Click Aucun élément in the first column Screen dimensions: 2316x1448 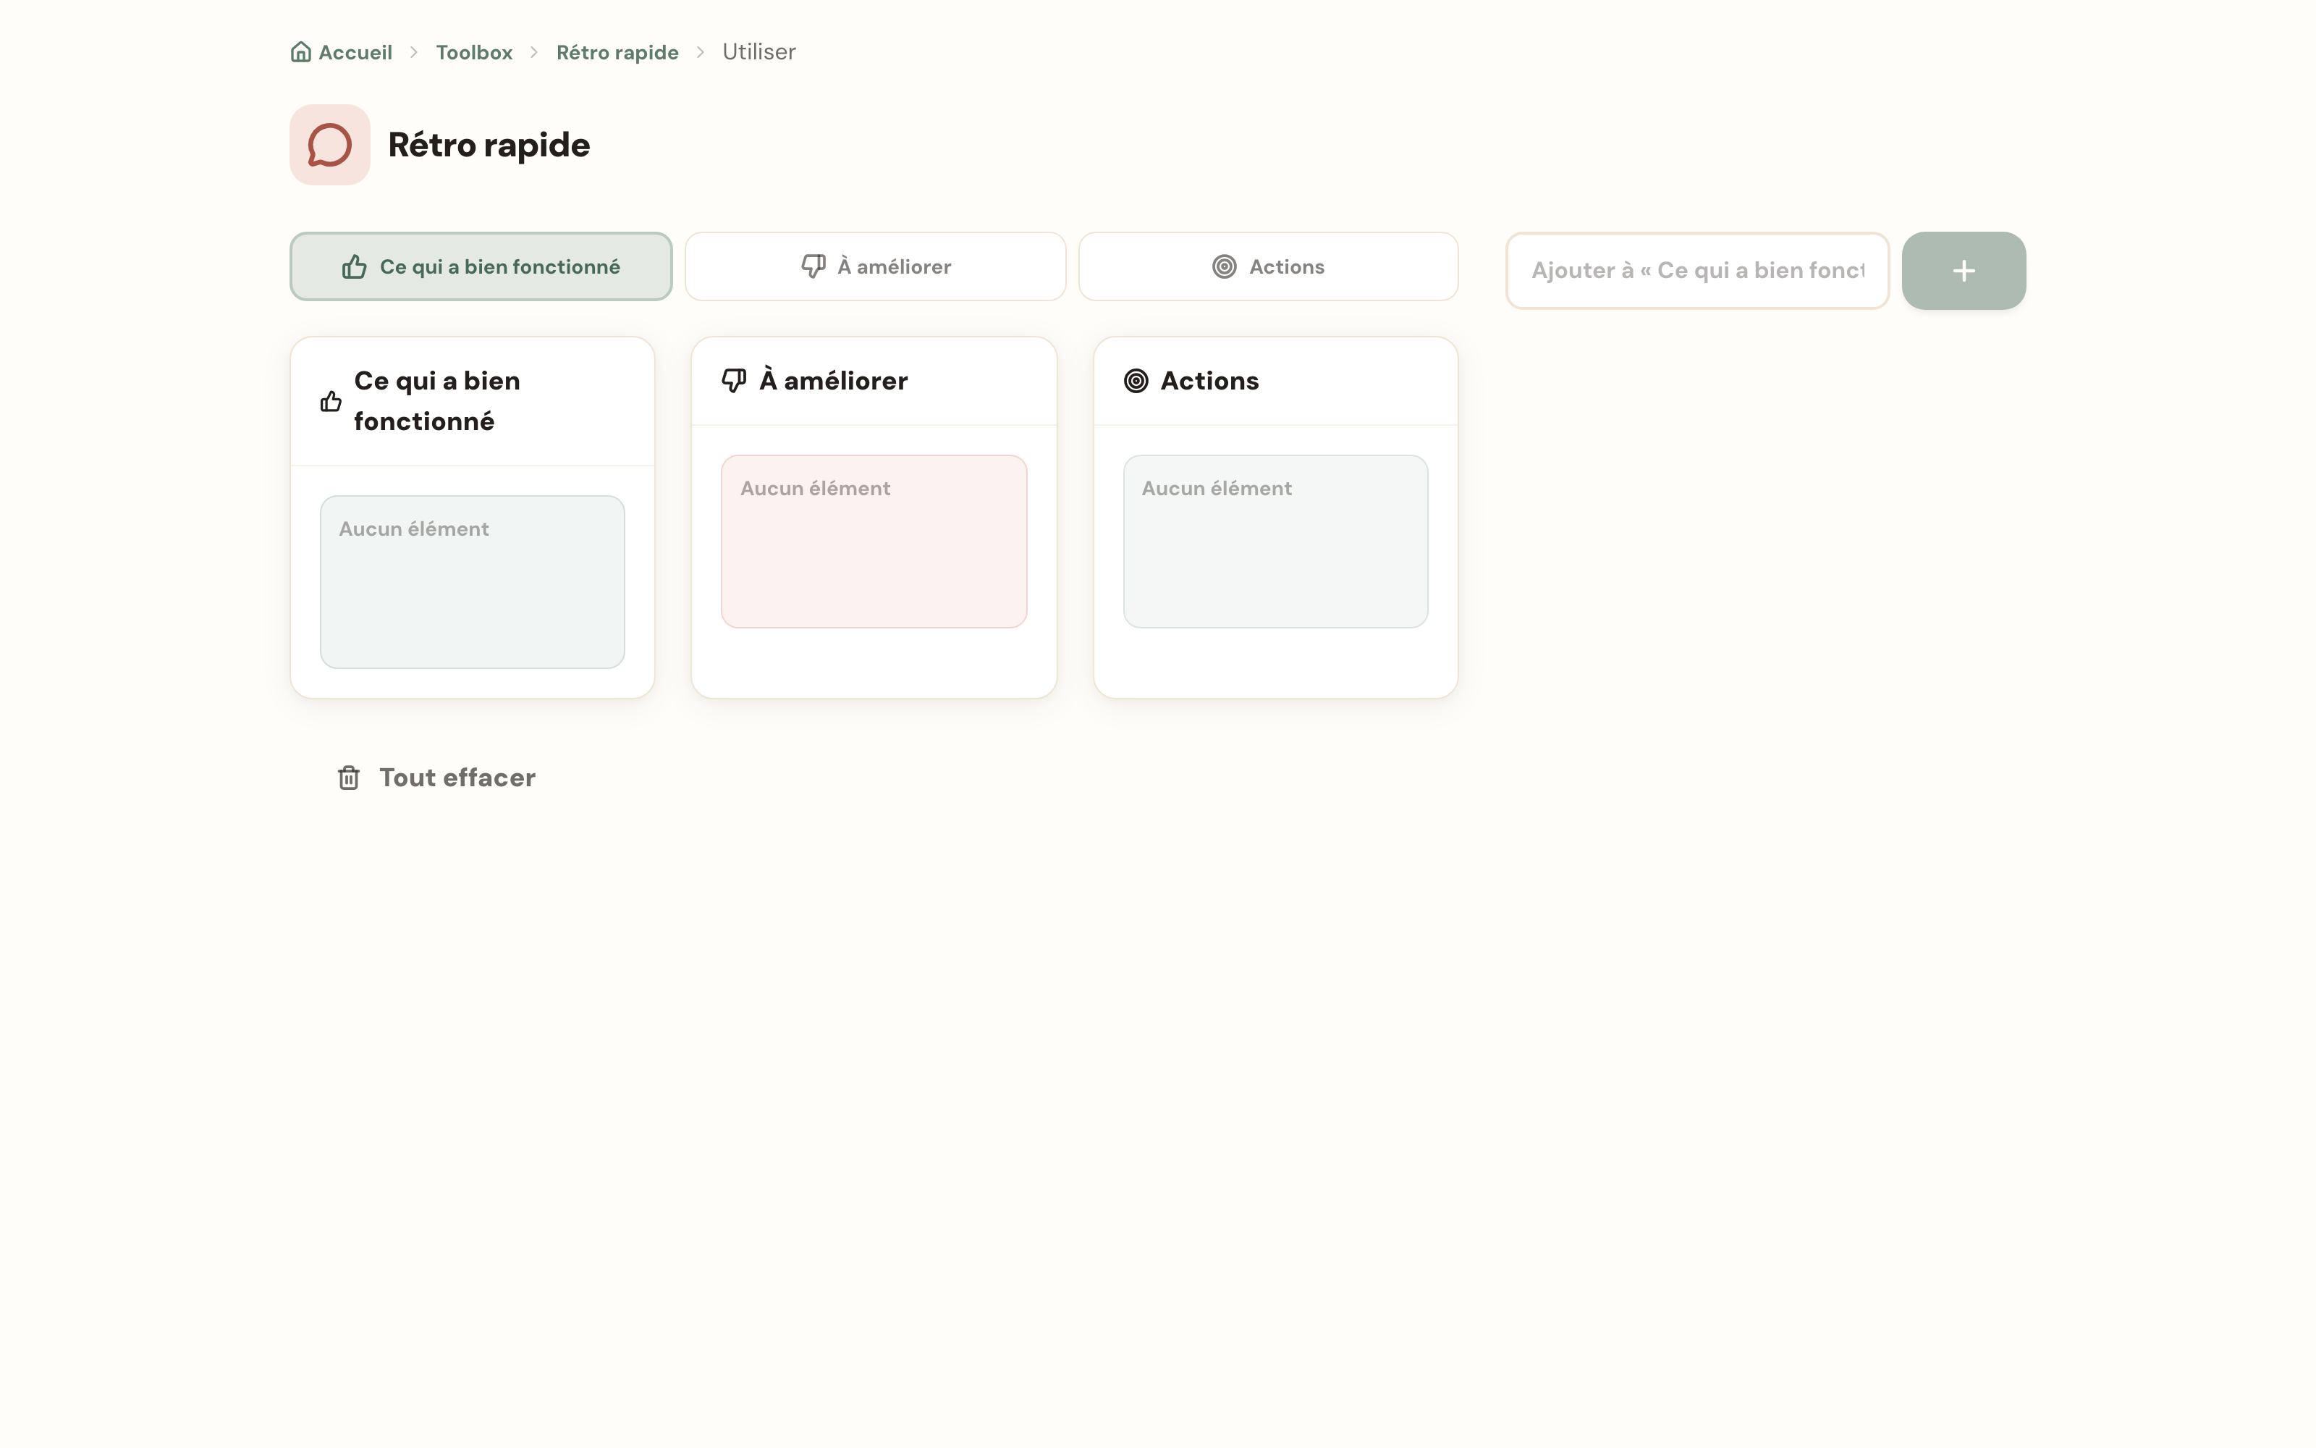(x=413, y=529)
